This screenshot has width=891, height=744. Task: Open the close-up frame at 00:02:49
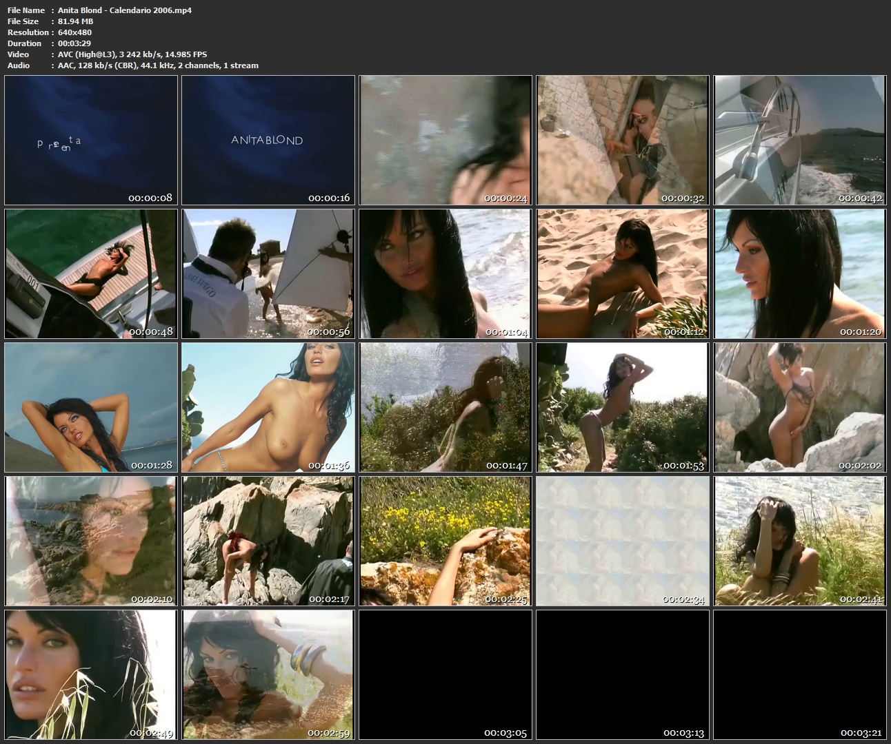(91, 674)
